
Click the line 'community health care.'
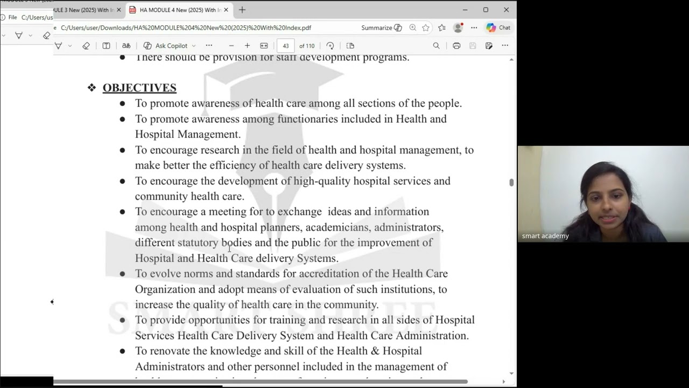(x=189, y=196)
